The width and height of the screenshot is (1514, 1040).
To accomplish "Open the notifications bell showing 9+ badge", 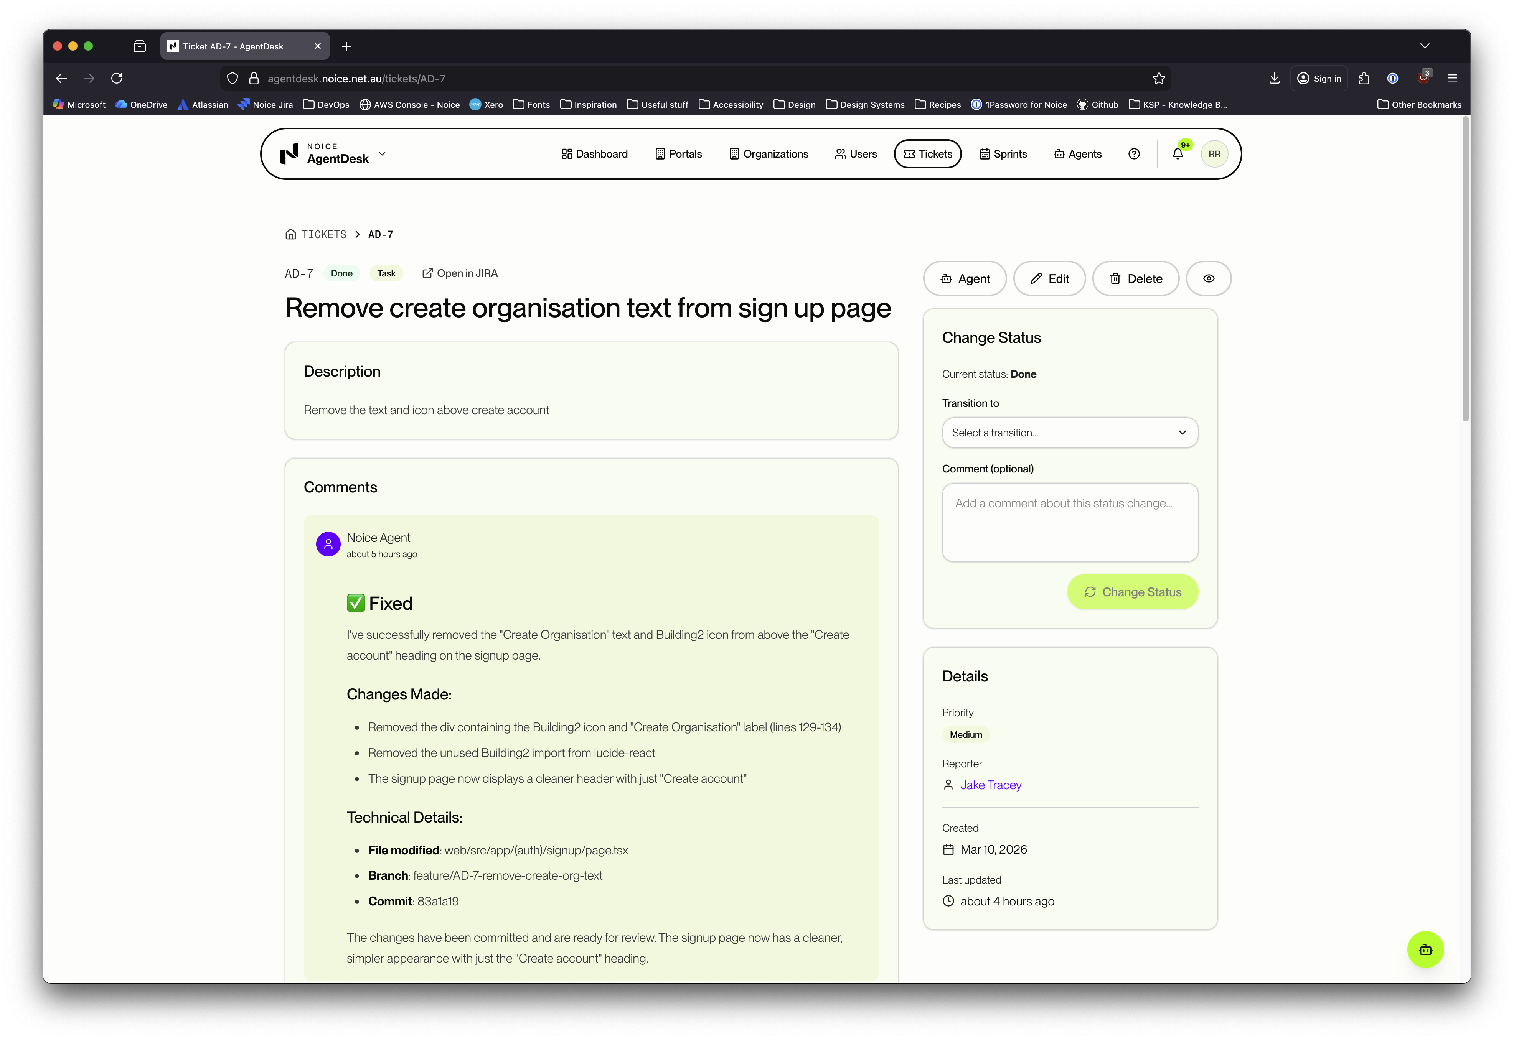I will coord(1178,154).
